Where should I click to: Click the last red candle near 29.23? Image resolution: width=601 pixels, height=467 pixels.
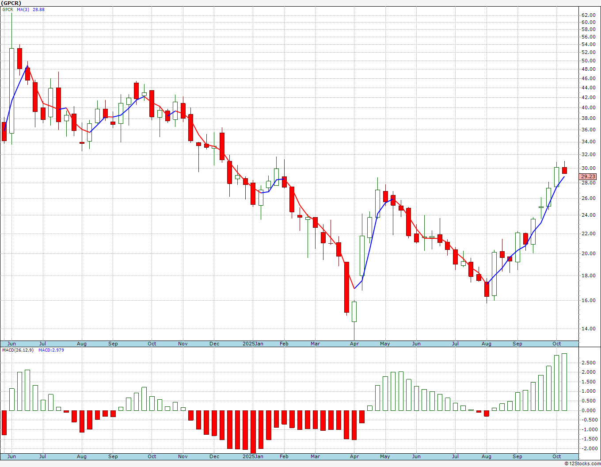point(564,170)
